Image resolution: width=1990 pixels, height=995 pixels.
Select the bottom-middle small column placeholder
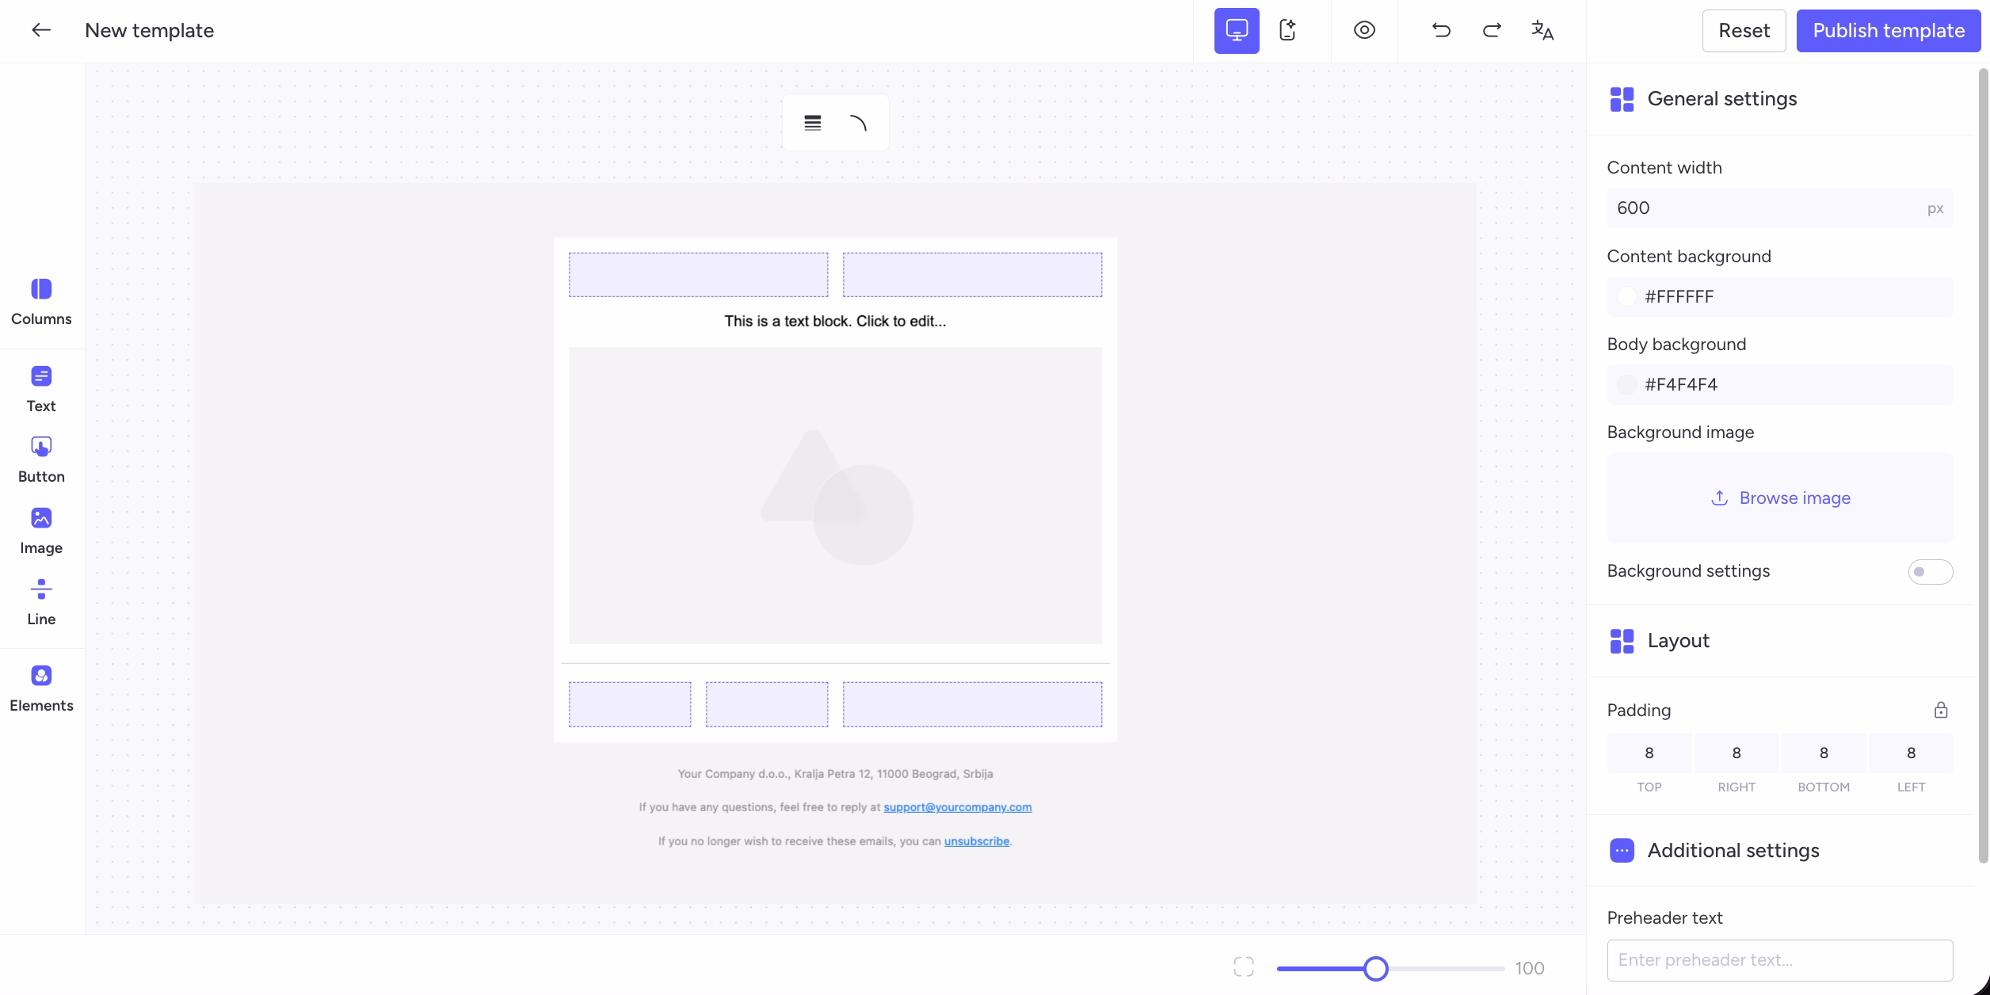[767, 704]
